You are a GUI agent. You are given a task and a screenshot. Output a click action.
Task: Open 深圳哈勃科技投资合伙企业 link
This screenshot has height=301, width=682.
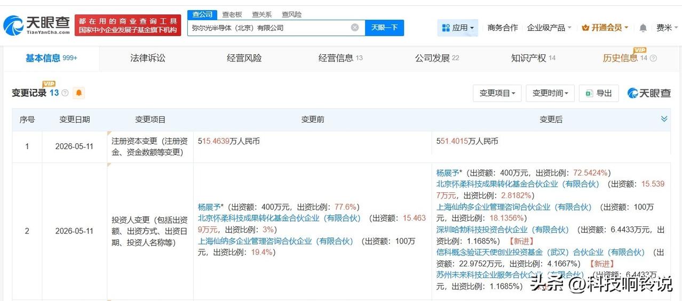pyautogui.click(x=503, y=230)
